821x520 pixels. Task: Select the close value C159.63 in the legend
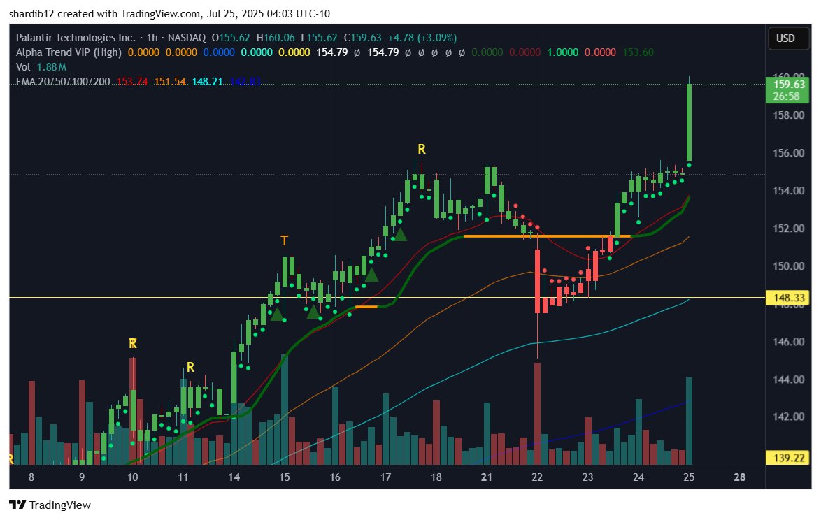[362, 38]
